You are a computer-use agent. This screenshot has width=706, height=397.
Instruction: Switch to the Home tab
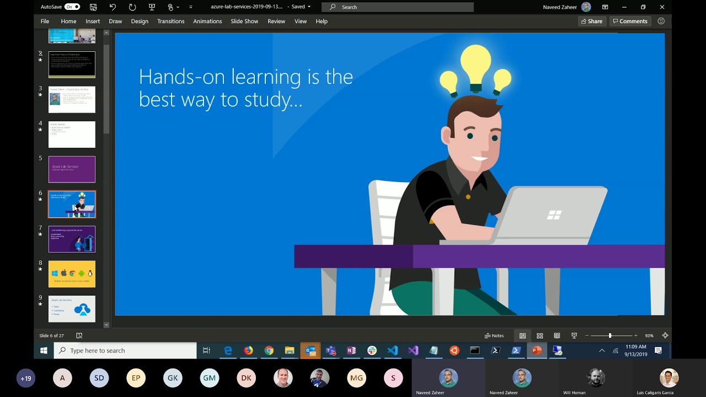click(x=68, y=21)
